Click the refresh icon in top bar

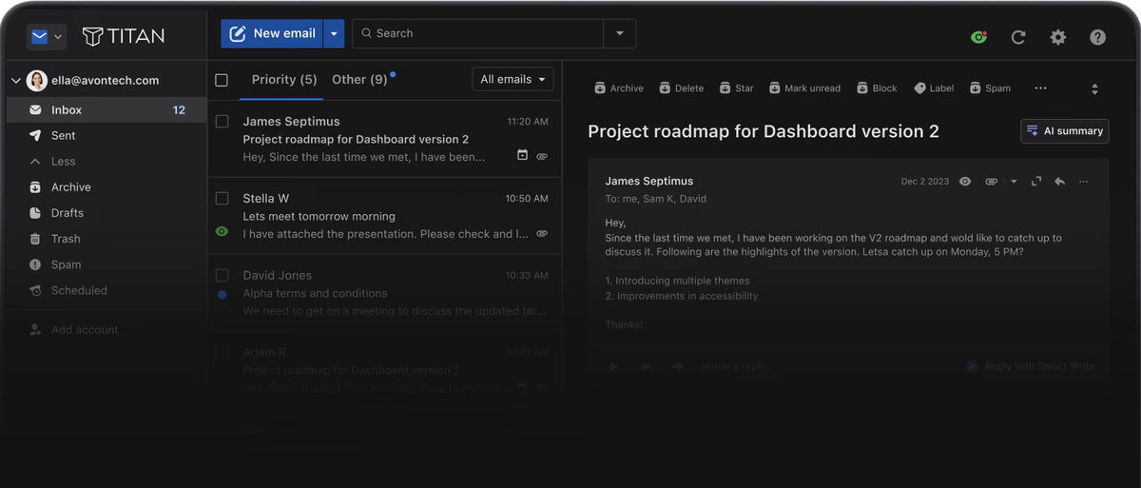tap(1018, 37)
